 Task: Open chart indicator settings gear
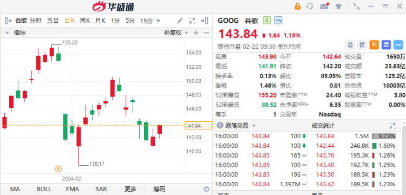(x=206, y=189)
